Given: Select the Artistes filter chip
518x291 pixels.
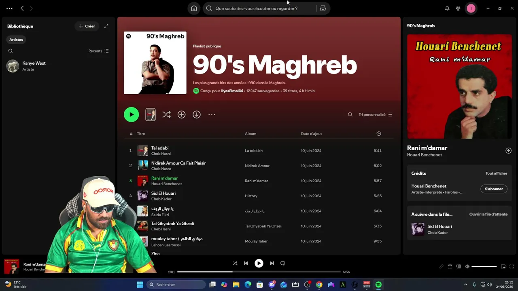Looking at the screenshot, I should [x=17, y=40].
